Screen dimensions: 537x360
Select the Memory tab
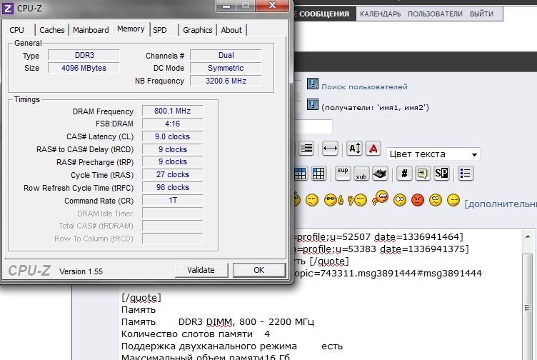pos(131,29)
